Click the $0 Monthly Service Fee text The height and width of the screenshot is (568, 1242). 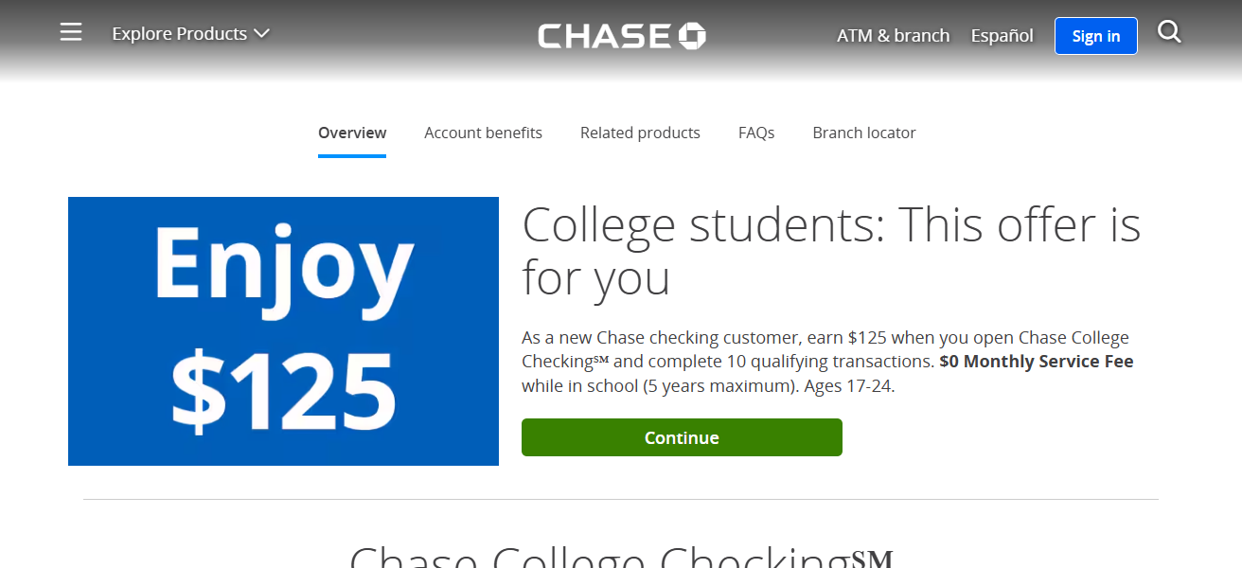tap(1035, 361)
